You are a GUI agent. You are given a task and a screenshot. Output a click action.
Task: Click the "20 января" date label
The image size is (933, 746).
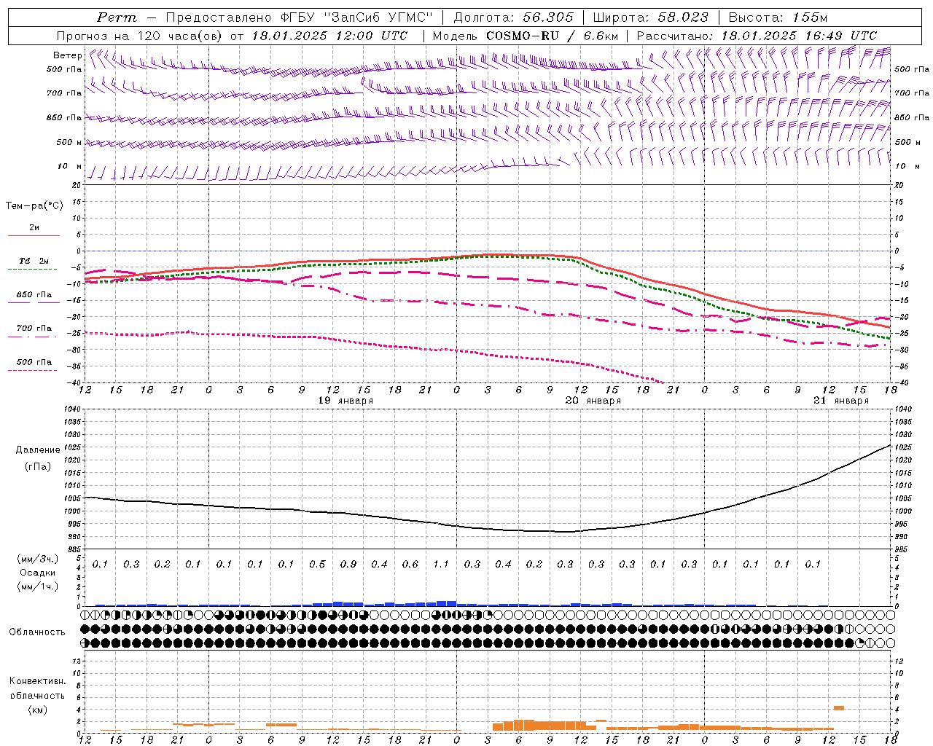coord(593,401)
